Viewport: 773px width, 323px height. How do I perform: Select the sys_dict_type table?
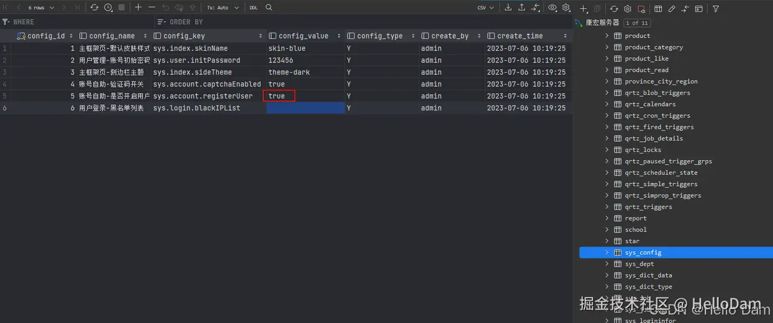(648, 287)
